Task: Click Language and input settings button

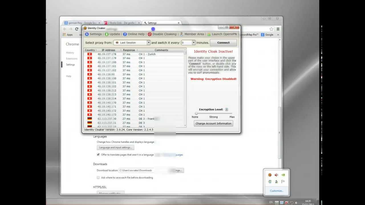Action: (x=115, y=147)
